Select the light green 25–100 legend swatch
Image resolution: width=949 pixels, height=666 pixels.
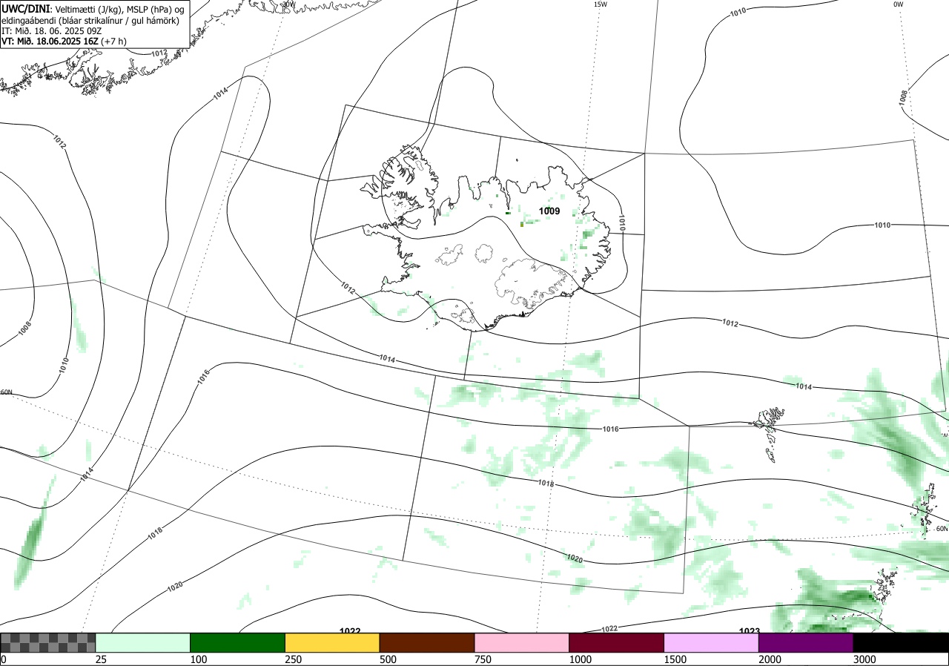(x=143, y=642)
